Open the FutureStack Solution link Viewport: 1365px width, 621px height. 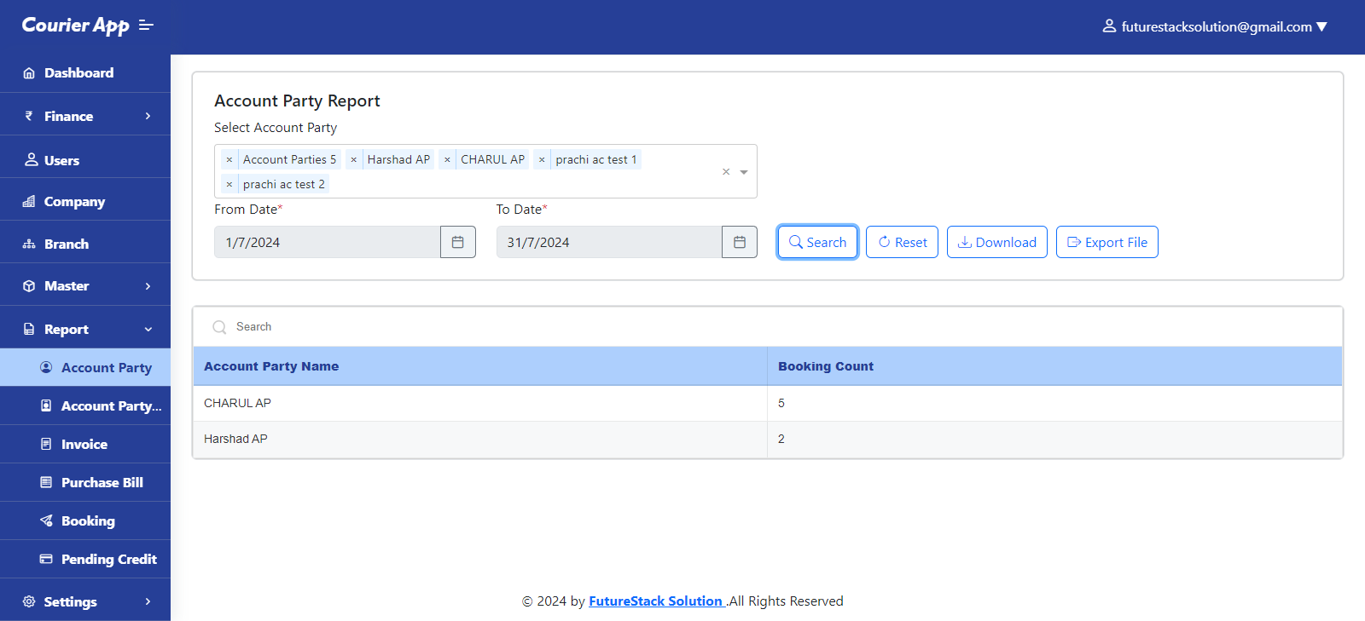(x=655, y=601)
